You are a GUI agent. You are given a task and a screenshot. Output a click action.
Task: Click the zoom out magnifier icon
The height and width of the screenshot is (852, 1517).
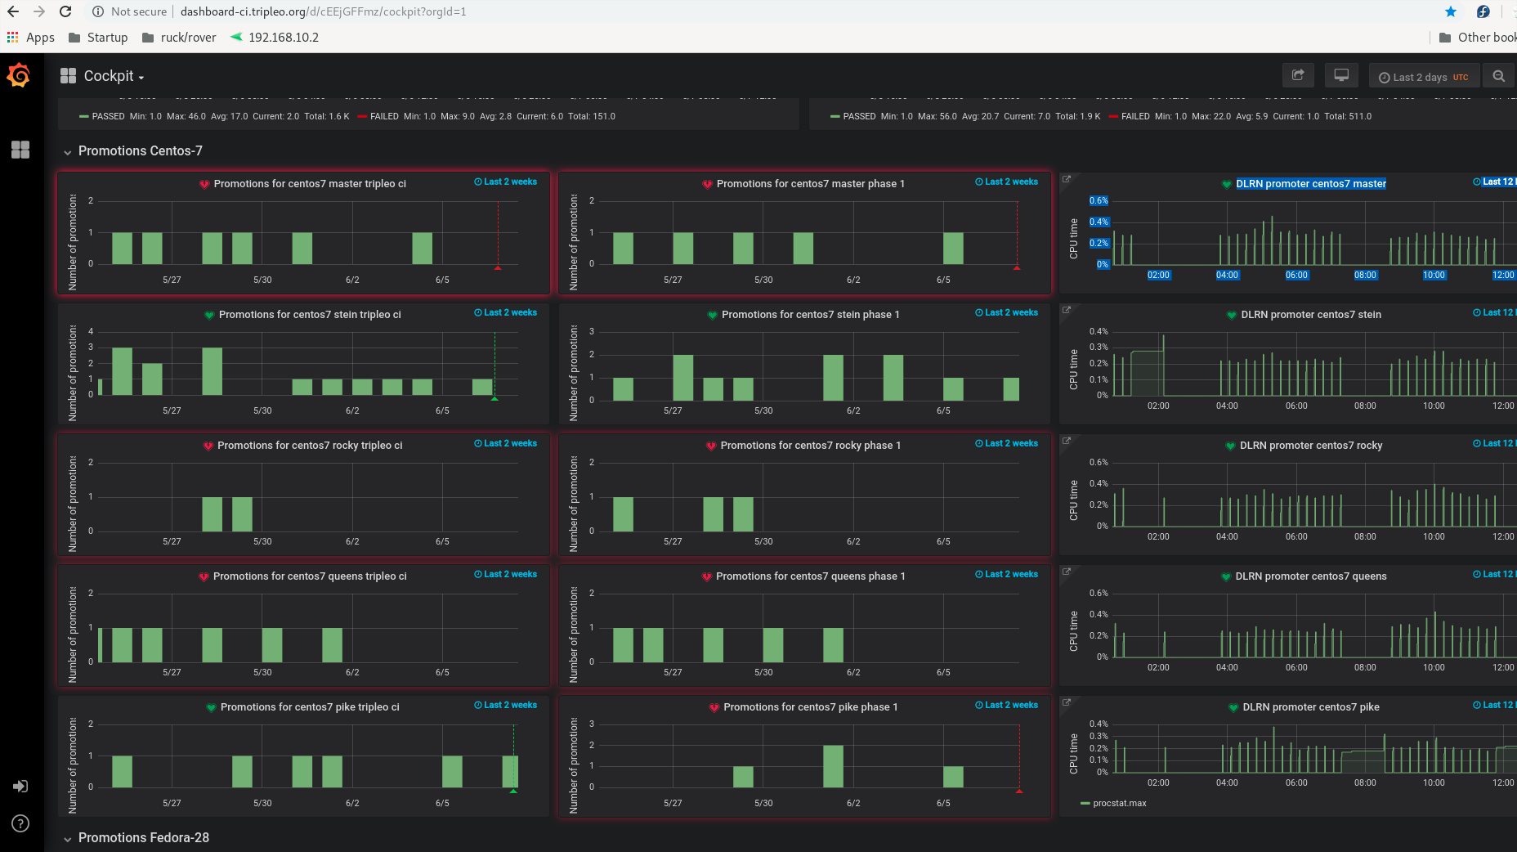click(x=1498, y=76)
